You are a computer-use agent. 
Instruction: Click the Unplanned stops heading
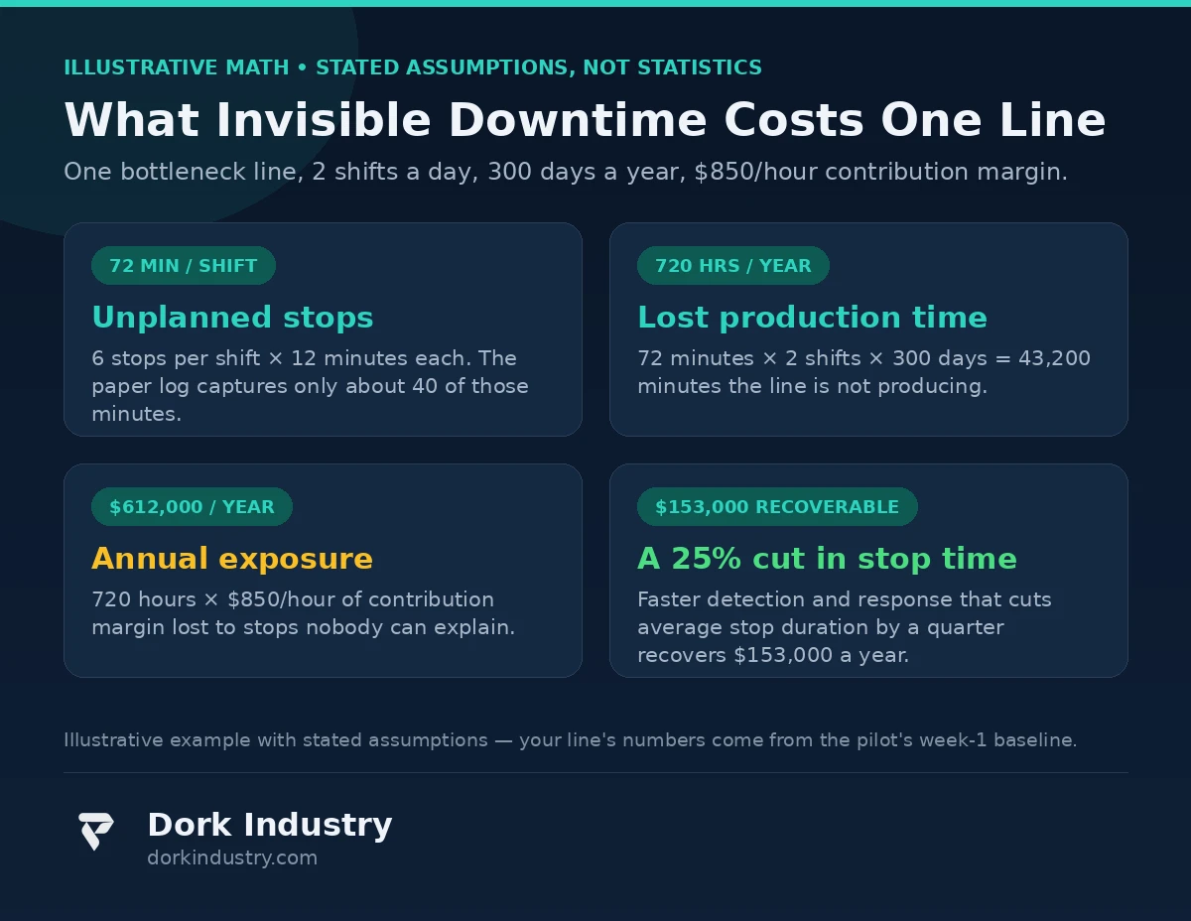click(x=232, y=318)
